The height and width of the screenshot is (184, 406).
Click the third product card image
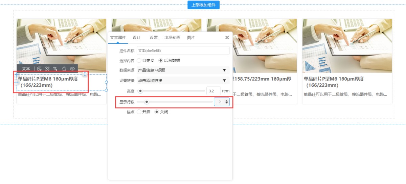tap(265, 46)
